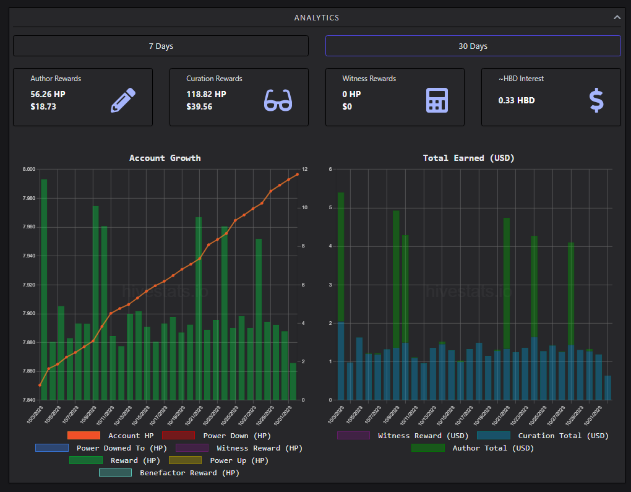The image size is (631, 492).
Task: Click the Power Up (HP) legend label
Action: click(239, 460)
